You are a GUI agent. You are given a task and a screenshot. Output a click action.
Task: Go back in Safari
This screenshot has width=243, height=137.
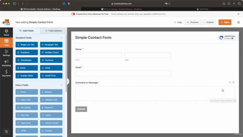pos(23,3)
